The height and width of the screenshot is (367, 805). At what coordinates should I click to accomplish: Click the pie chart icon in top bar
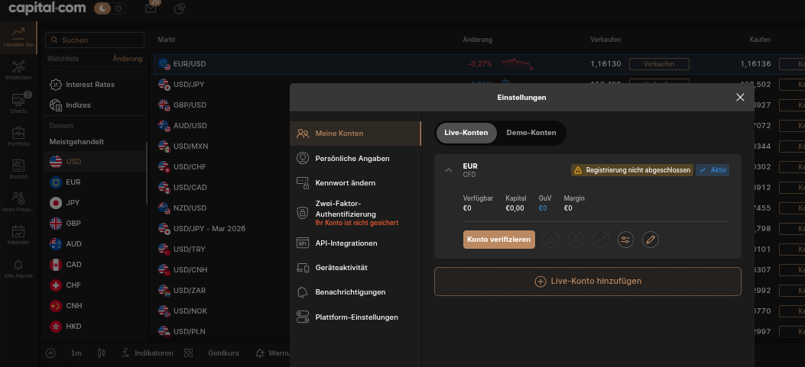click(179, 8)
